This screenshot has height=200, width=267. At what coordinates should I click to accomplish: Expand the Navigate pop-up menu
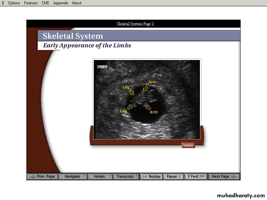tap(73, 176)
